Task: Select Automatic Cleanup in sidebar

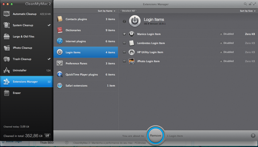Action: click(27, 14)
